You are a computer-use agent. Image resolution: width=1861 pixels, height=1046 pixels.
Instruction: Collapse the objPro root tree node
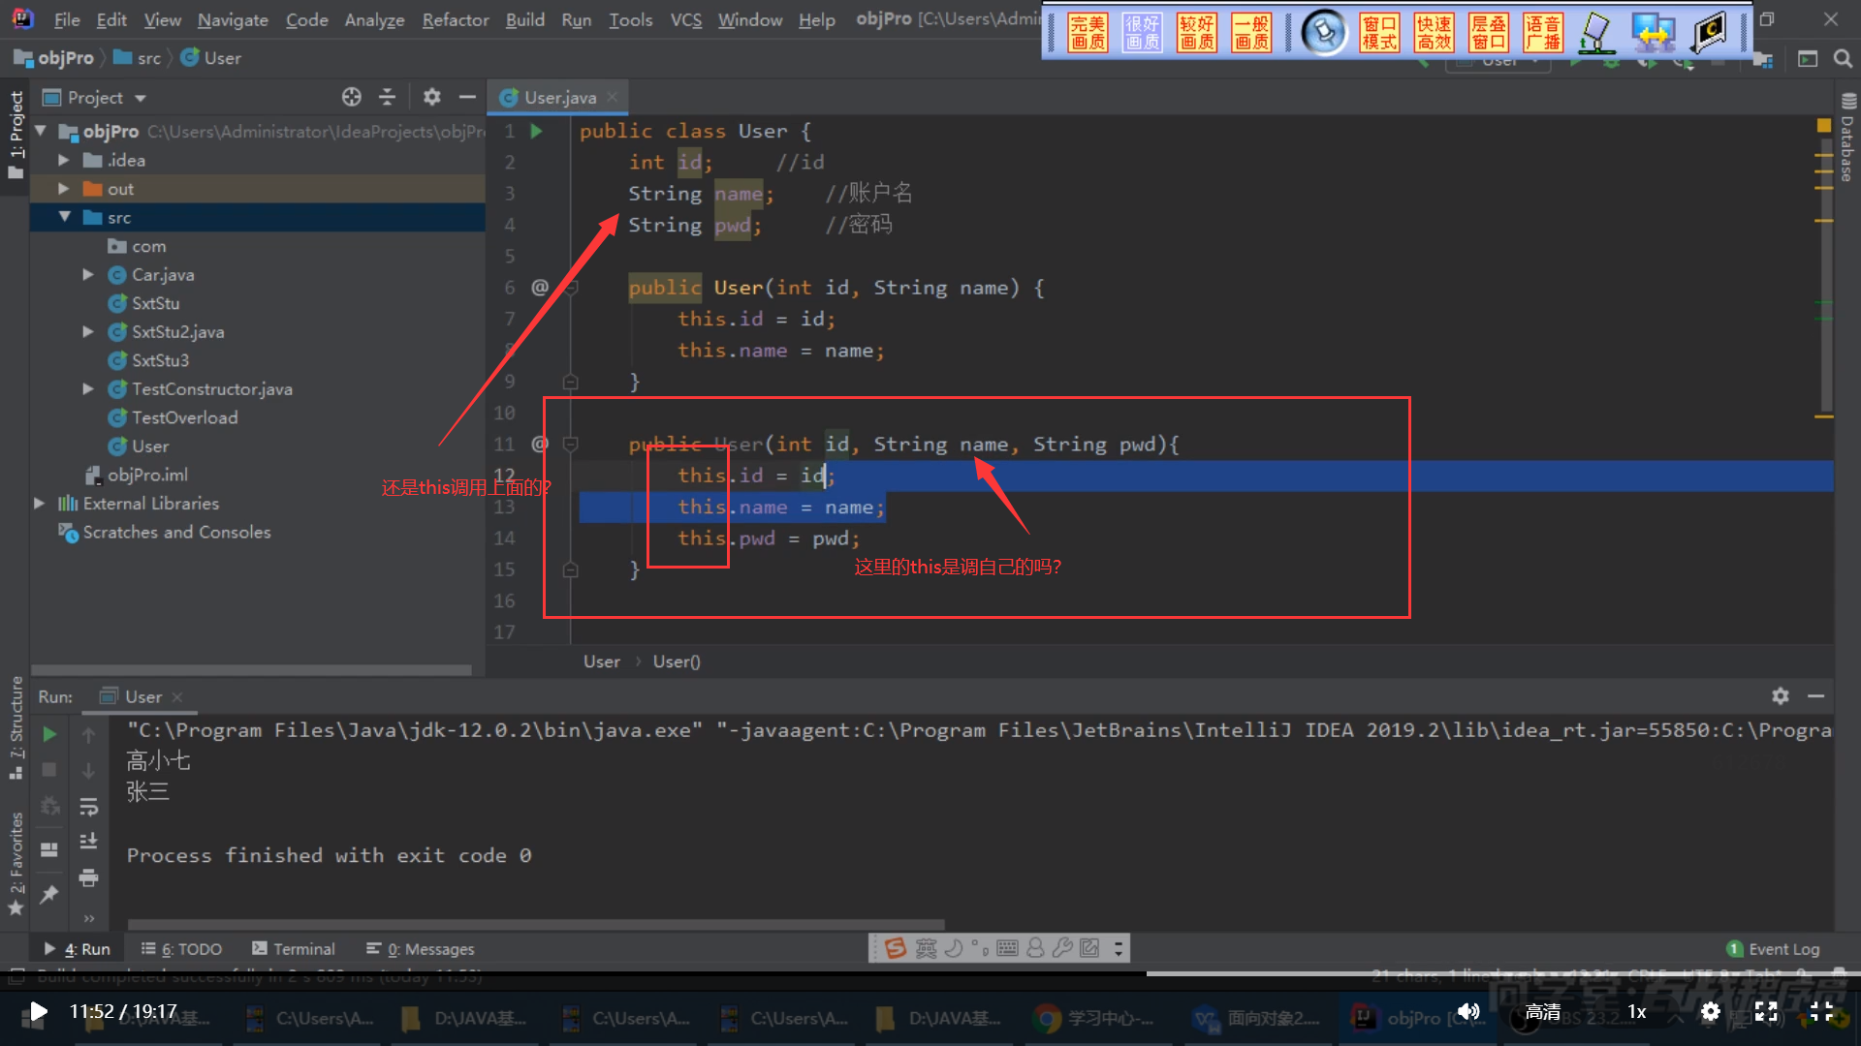(41, 131)
